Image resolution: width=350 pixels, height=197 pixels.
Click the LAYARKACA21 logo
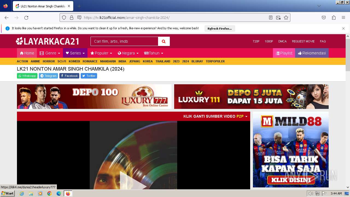(48, 41)
